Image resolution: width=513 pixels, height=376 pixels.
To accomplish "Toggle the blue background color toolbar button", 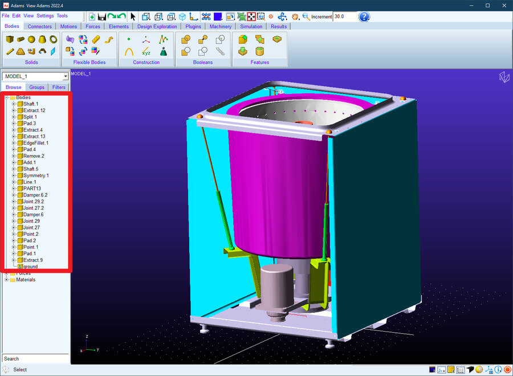I will (x=218, y=17).
